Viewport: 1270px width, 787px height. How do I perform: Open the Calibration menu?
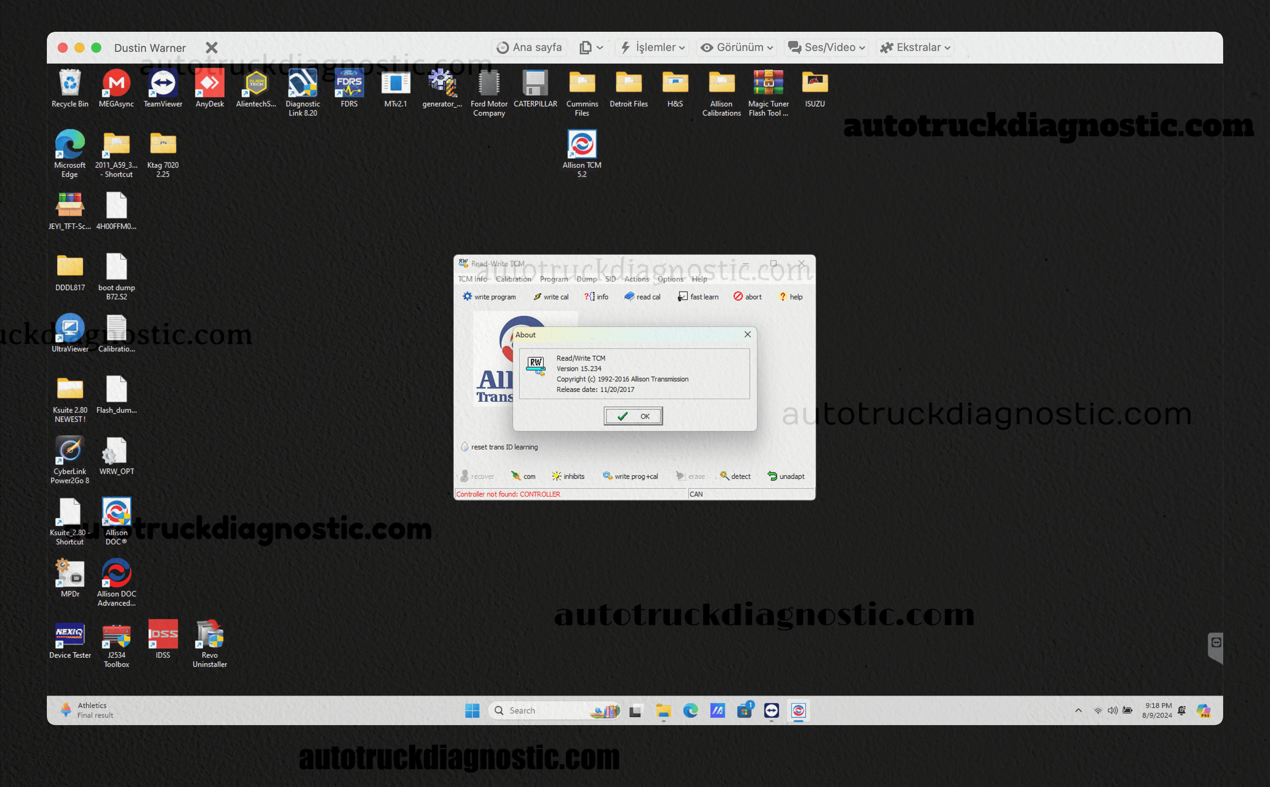(513, 279)
